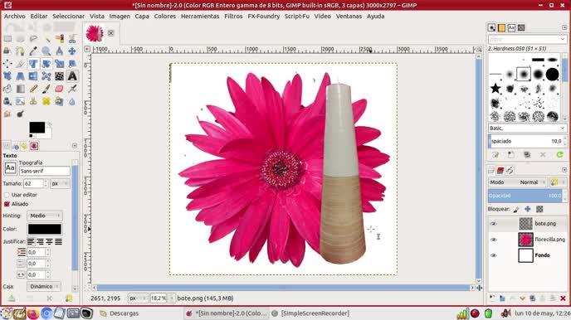
Task: Select the Cage Transform tool
Action: (x=46, y=76)
